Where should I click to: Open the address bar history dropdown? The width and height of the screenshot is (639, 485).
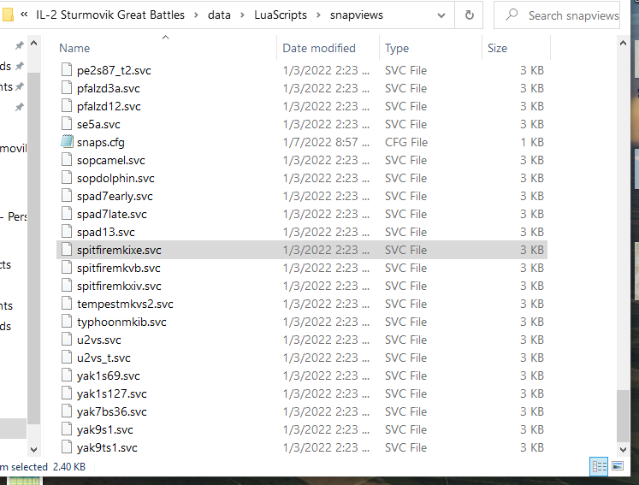[441, 15]
